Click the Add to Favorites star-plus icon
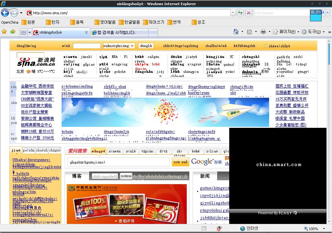The height and width of the screenshot is (233, 332). pos(13,32)
